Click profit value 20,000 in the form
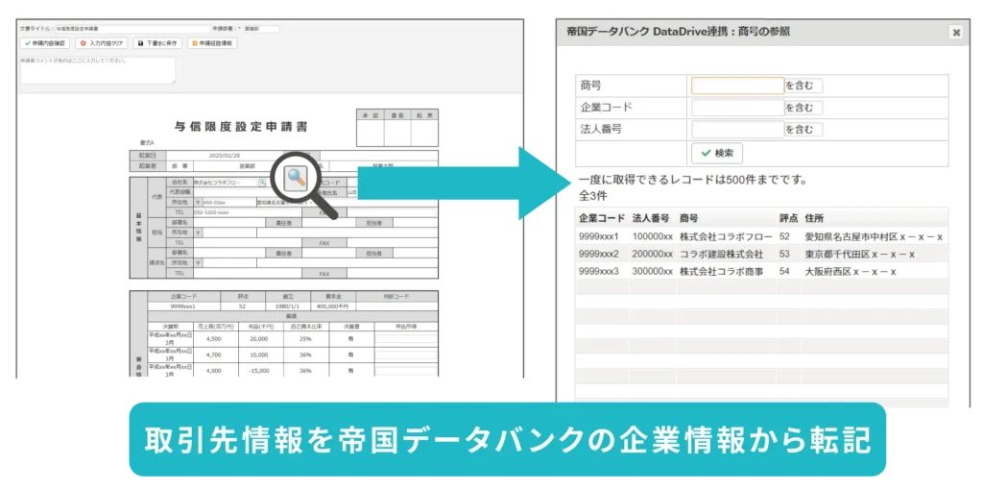Image resolution: width=983 pixels, height=490 pixels. click(x=259, y=337)
